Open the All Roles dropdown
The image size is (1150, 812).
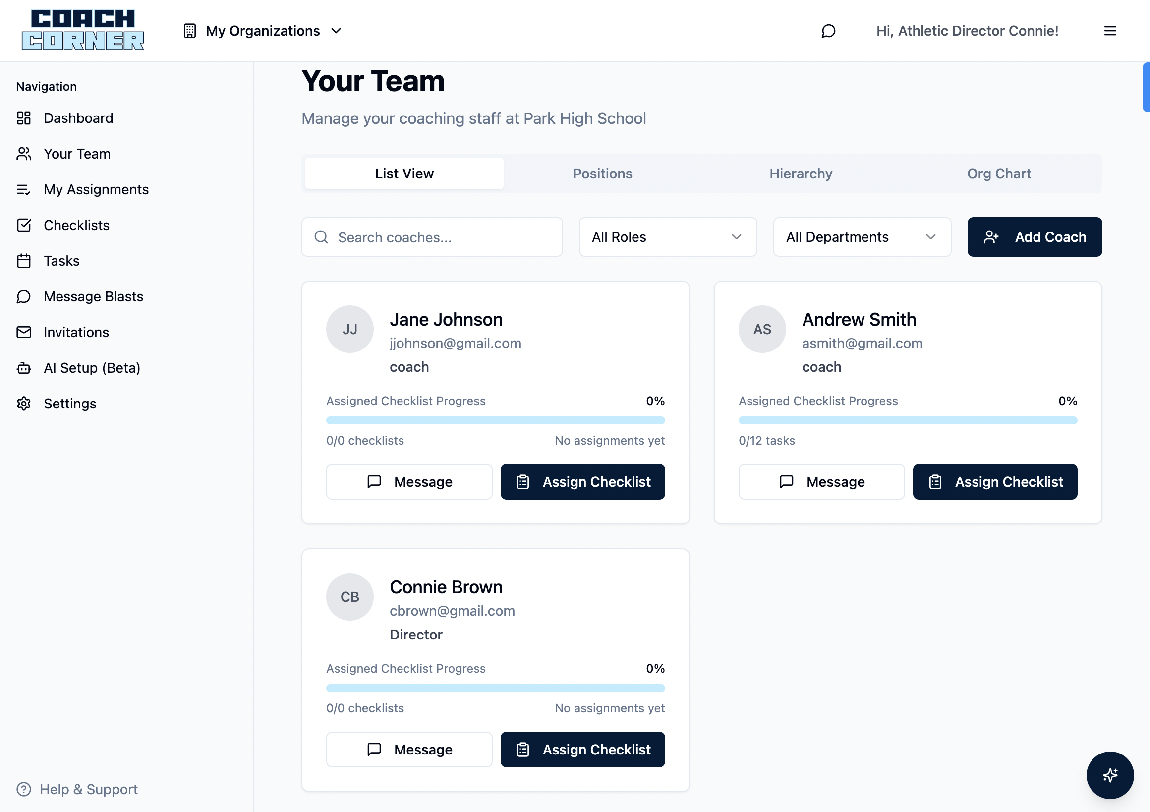point(668,237)
